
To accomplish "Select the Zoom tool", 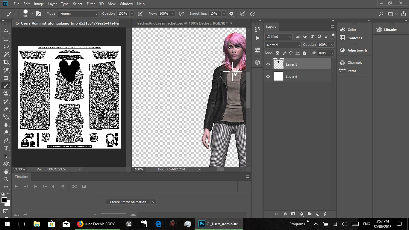I will [6, 179].
